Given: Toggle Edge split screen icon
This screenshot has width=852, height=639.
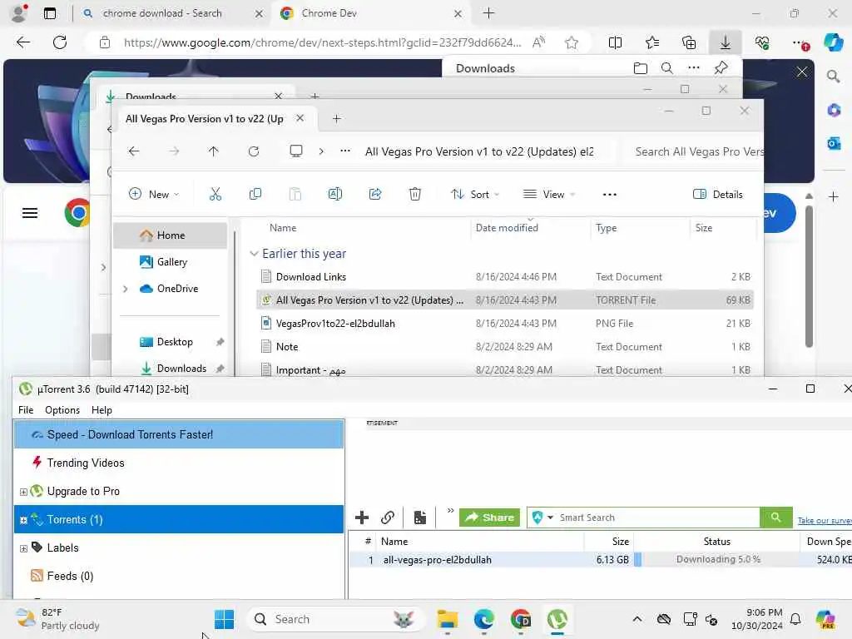Looking at the screenshot, I should (615, 42).
